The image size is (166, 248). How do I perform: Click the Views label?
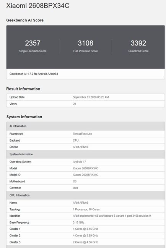pos(13,104)
